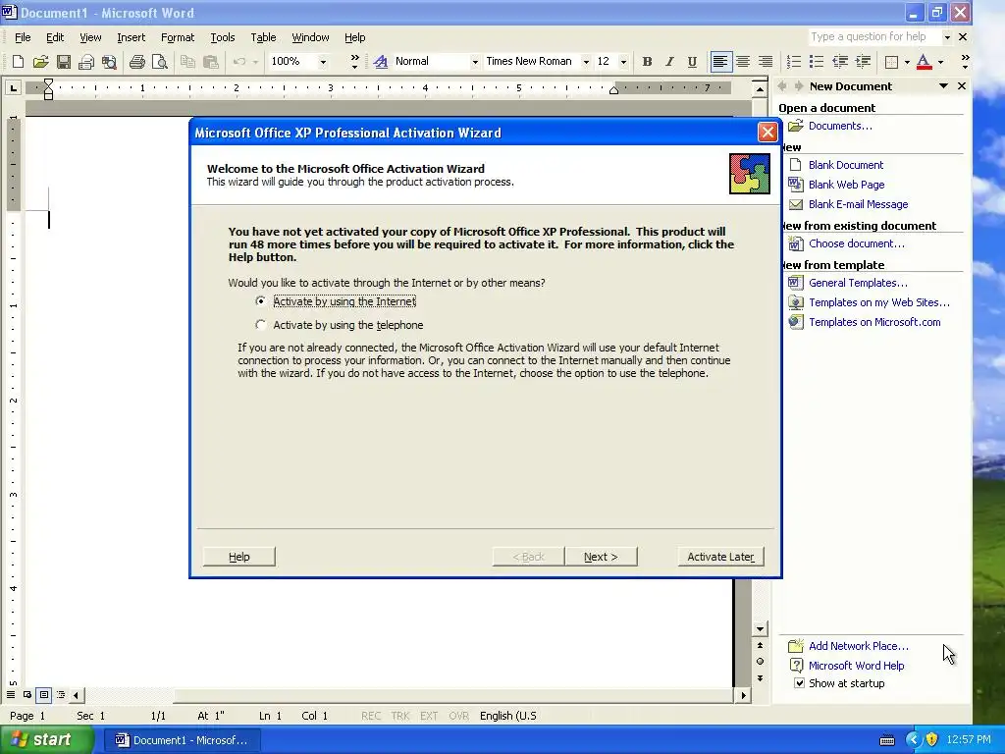This screenshot has height=754, width=1005.
Task: Click the Paste toolbar icon
Action: coord(210,62)
